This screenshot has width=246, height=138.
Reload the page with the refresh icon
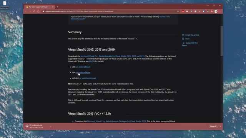point(34,11)
